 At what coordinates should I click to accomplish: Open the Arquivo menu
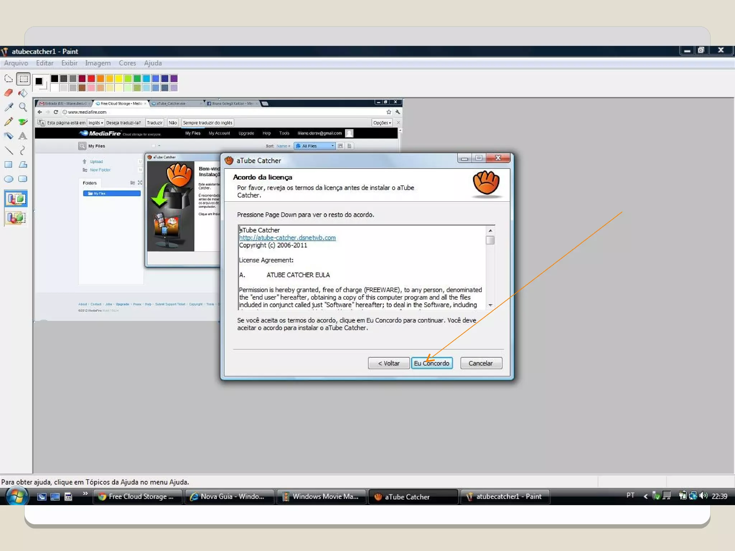16,63
